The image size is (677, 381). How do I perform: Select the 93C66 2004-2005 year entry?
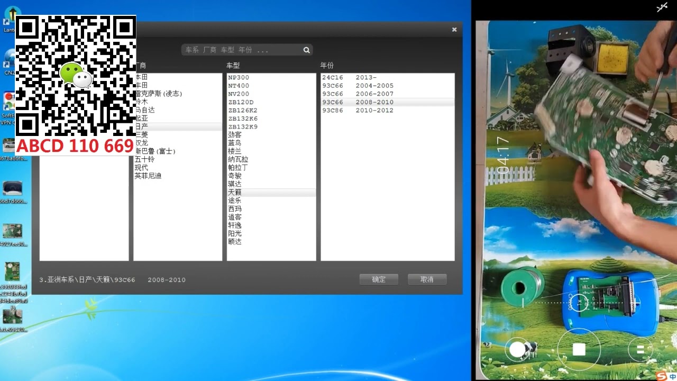pyautogui.click(x=388, y=86)
